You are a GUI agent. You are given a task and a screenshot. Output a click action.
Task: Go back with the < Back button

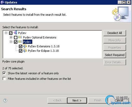(57, 101)
